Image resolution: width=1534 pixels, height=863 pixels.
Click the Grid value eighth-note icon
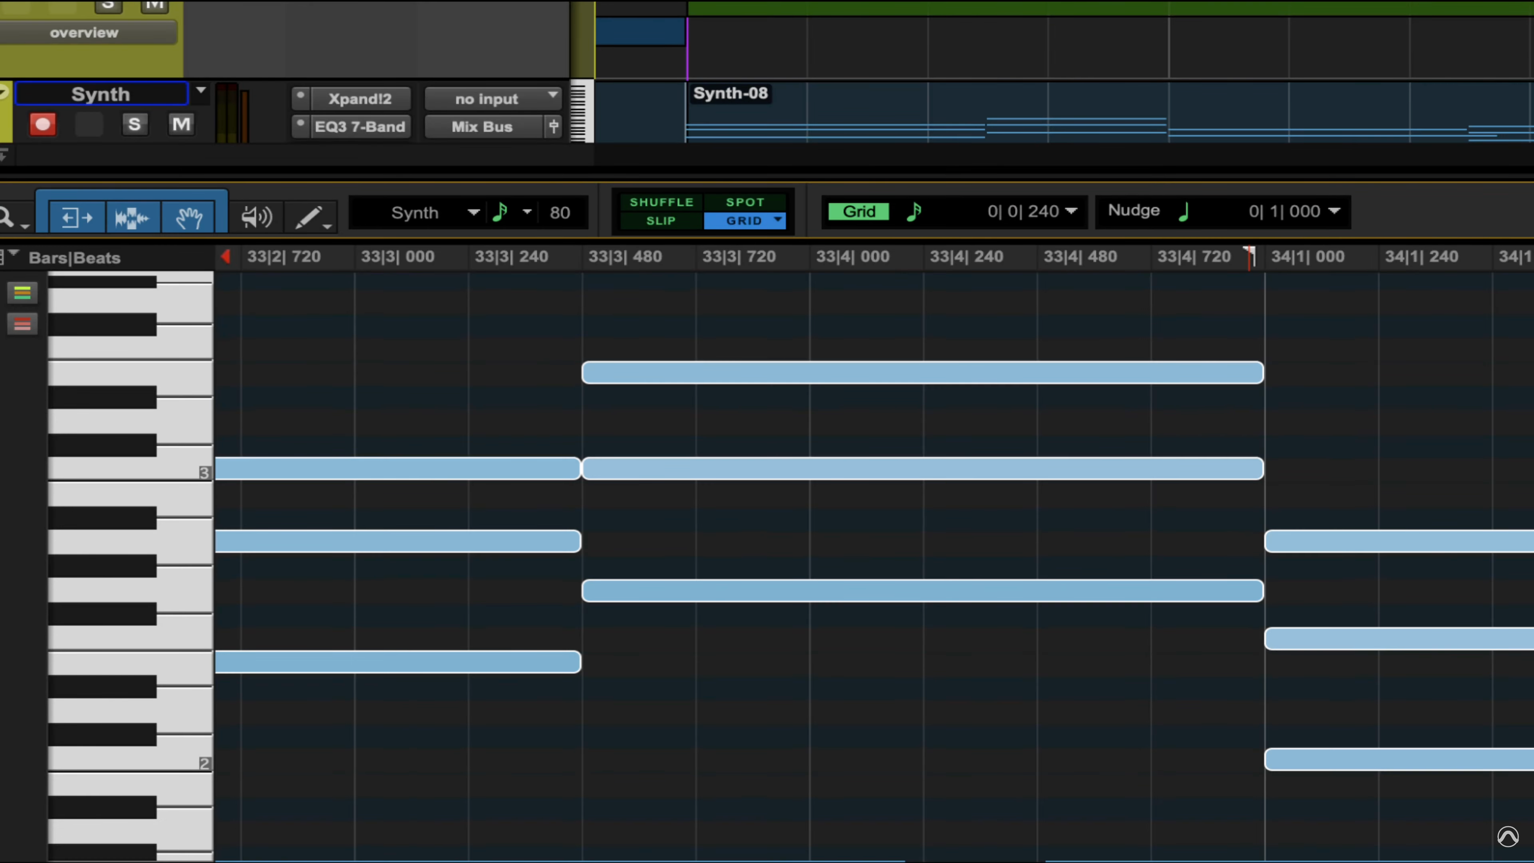914,212
